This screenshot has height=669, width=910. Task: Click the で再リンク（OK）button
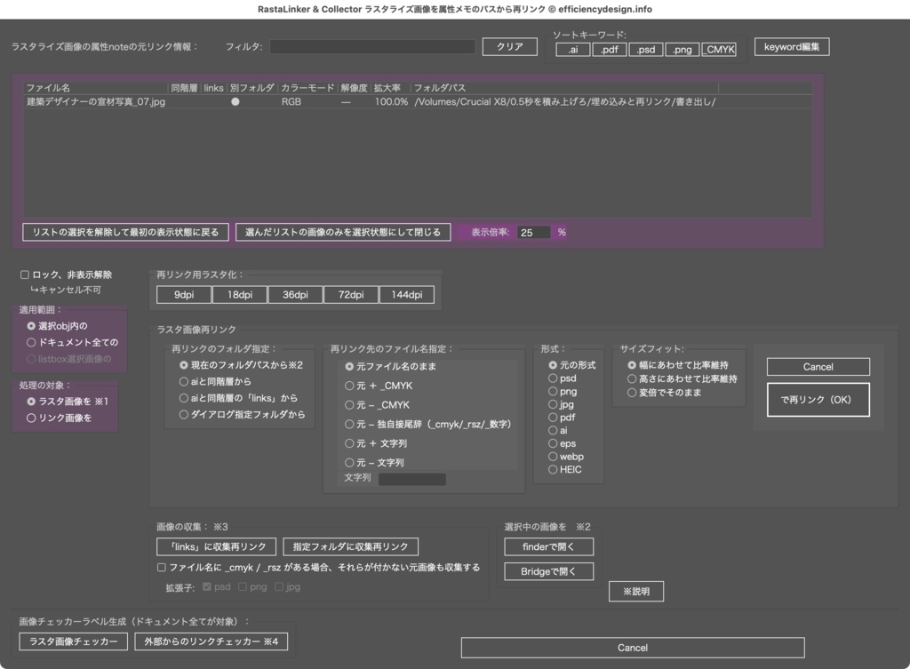click(818, 399)
